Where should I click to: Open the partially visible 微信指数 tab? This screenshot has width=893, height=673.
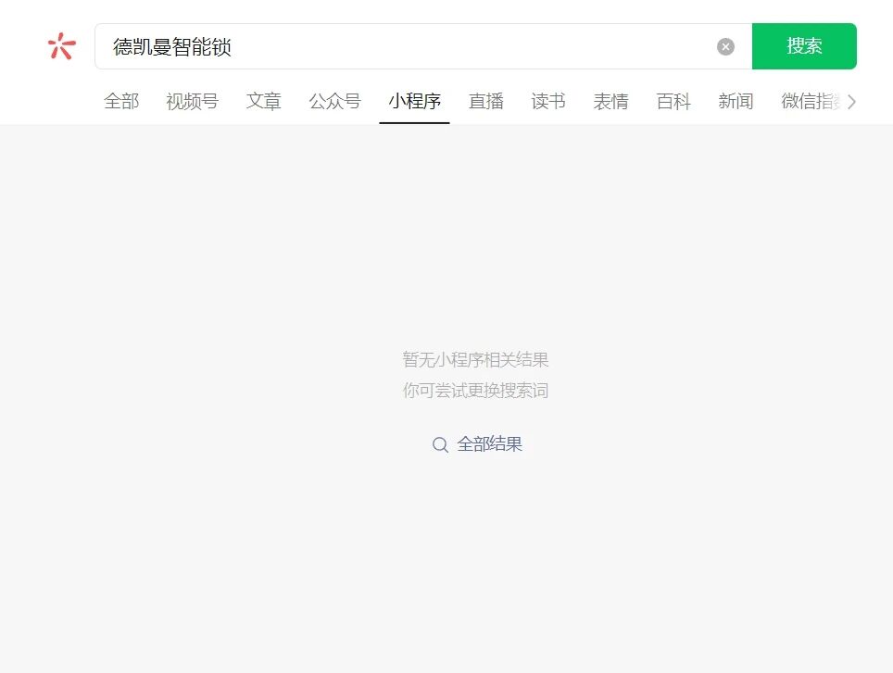811,101
